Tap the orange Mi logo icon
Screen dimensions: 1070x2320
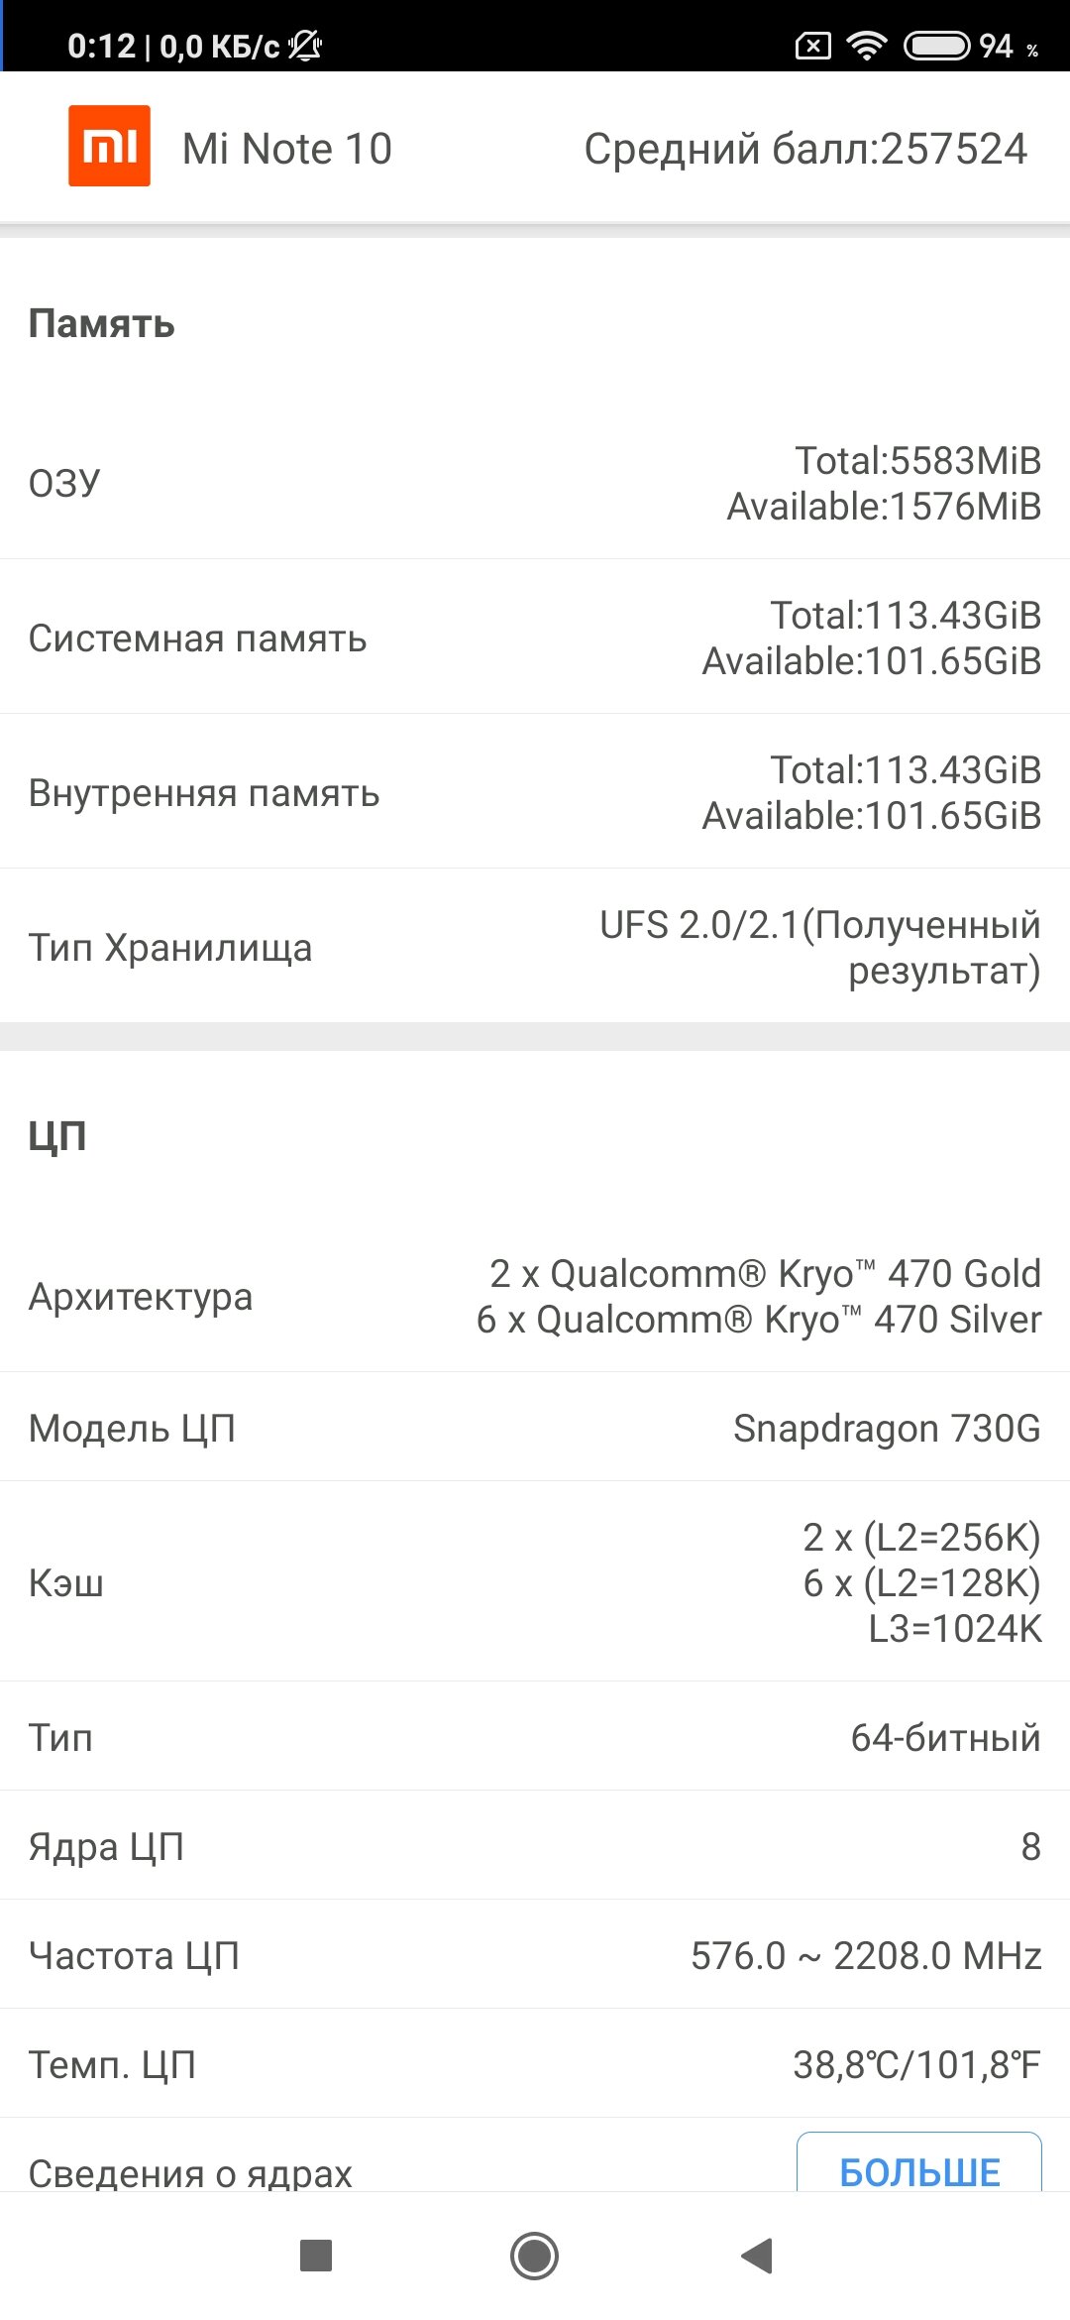[109, 146]
